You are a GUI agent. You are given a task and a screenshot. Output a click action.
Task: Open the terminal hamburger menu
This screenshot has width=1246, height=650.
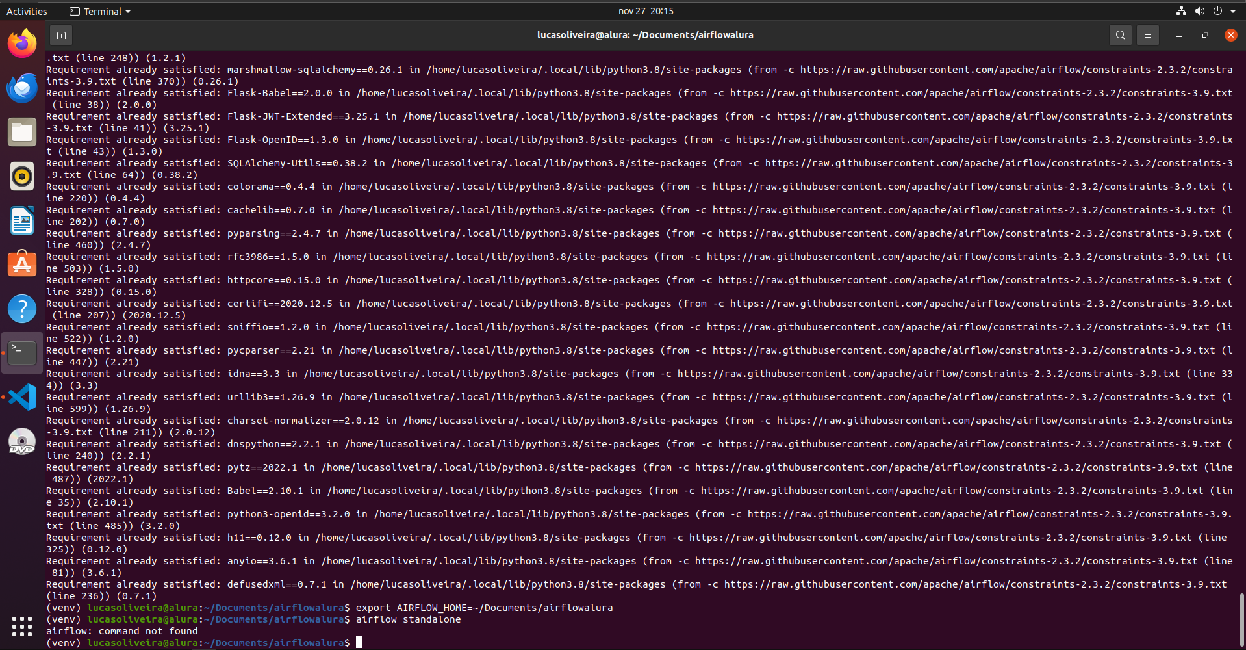click(x=1147, y=35)
